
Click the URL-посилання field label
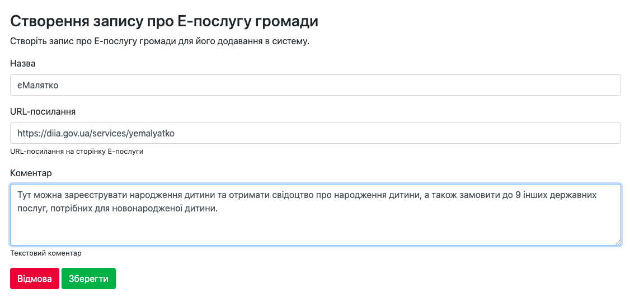tap(43, 111)
